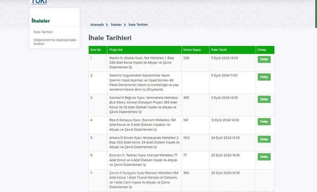
Task: Click the Konut Sayısı column header
Action: coord(192,50)
